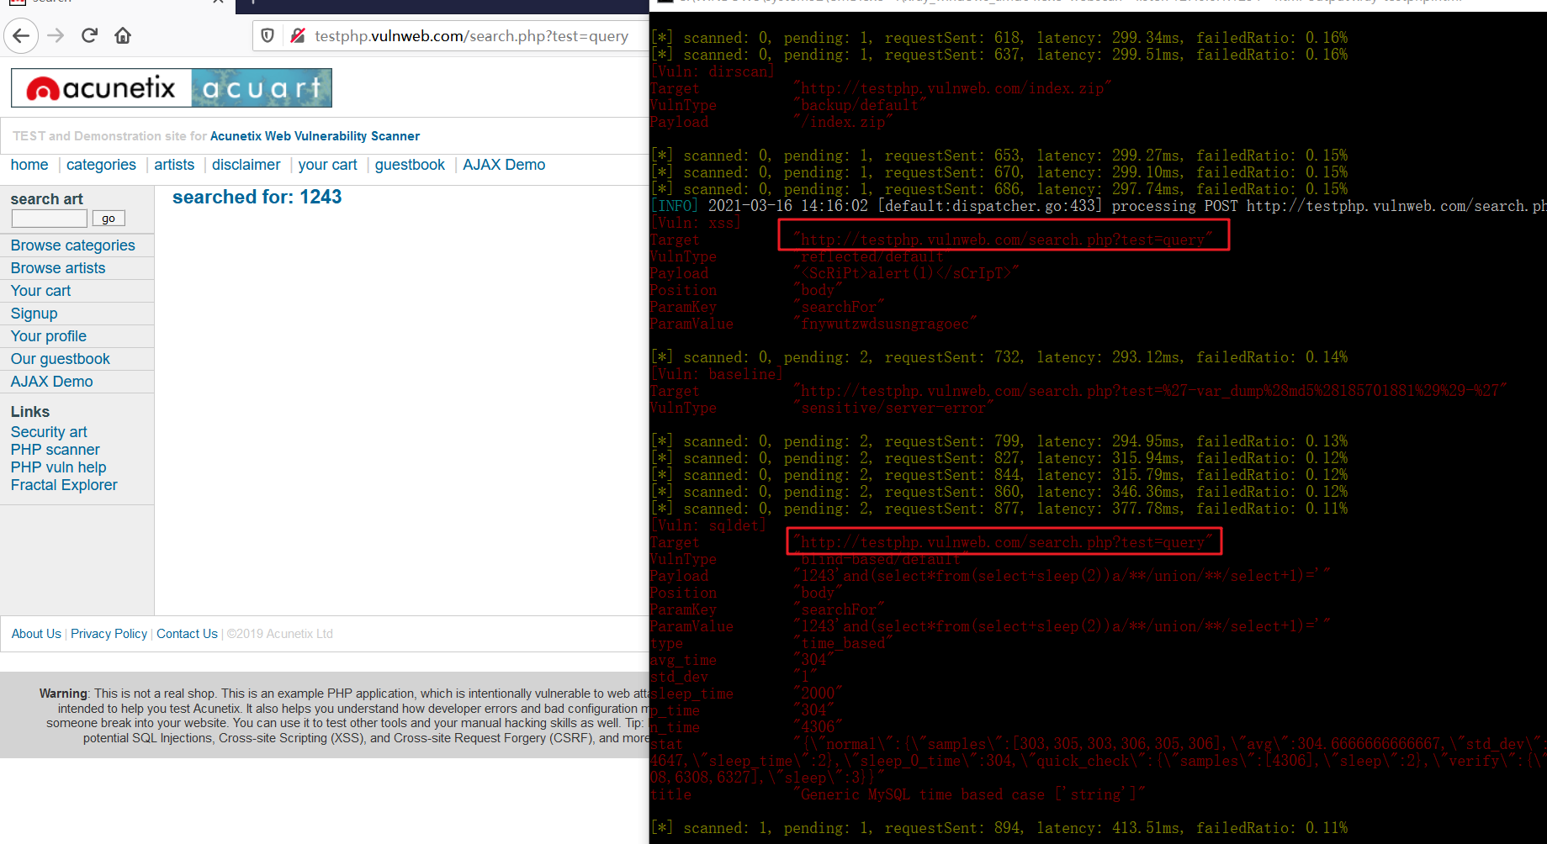Open AJAX Demo in top navigation
The height and width of the screenshot is (844, 1547).
(x=504, y=165)
